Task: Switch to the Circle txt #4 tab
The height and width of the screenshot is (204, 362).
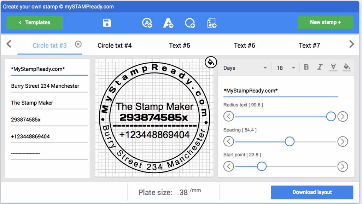Action: [115, 46]
